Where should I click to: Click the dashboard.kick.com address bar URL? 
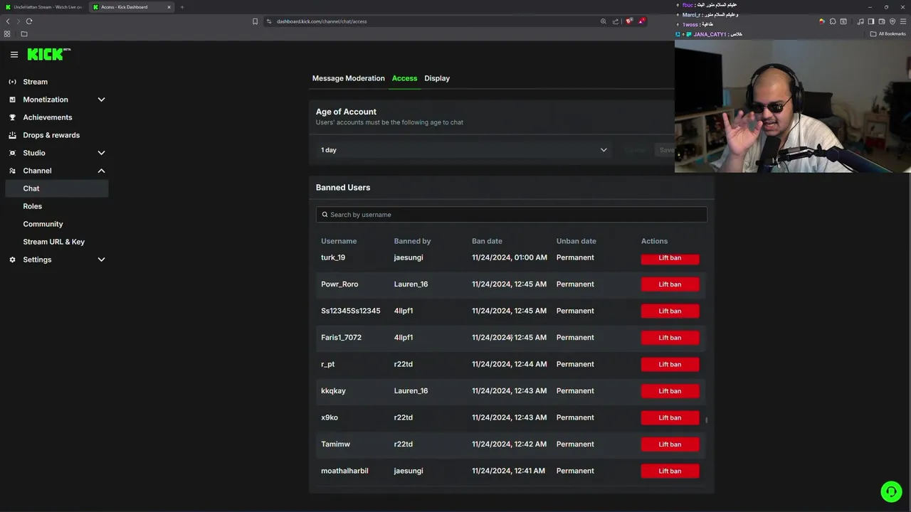[x=322, y=21]
